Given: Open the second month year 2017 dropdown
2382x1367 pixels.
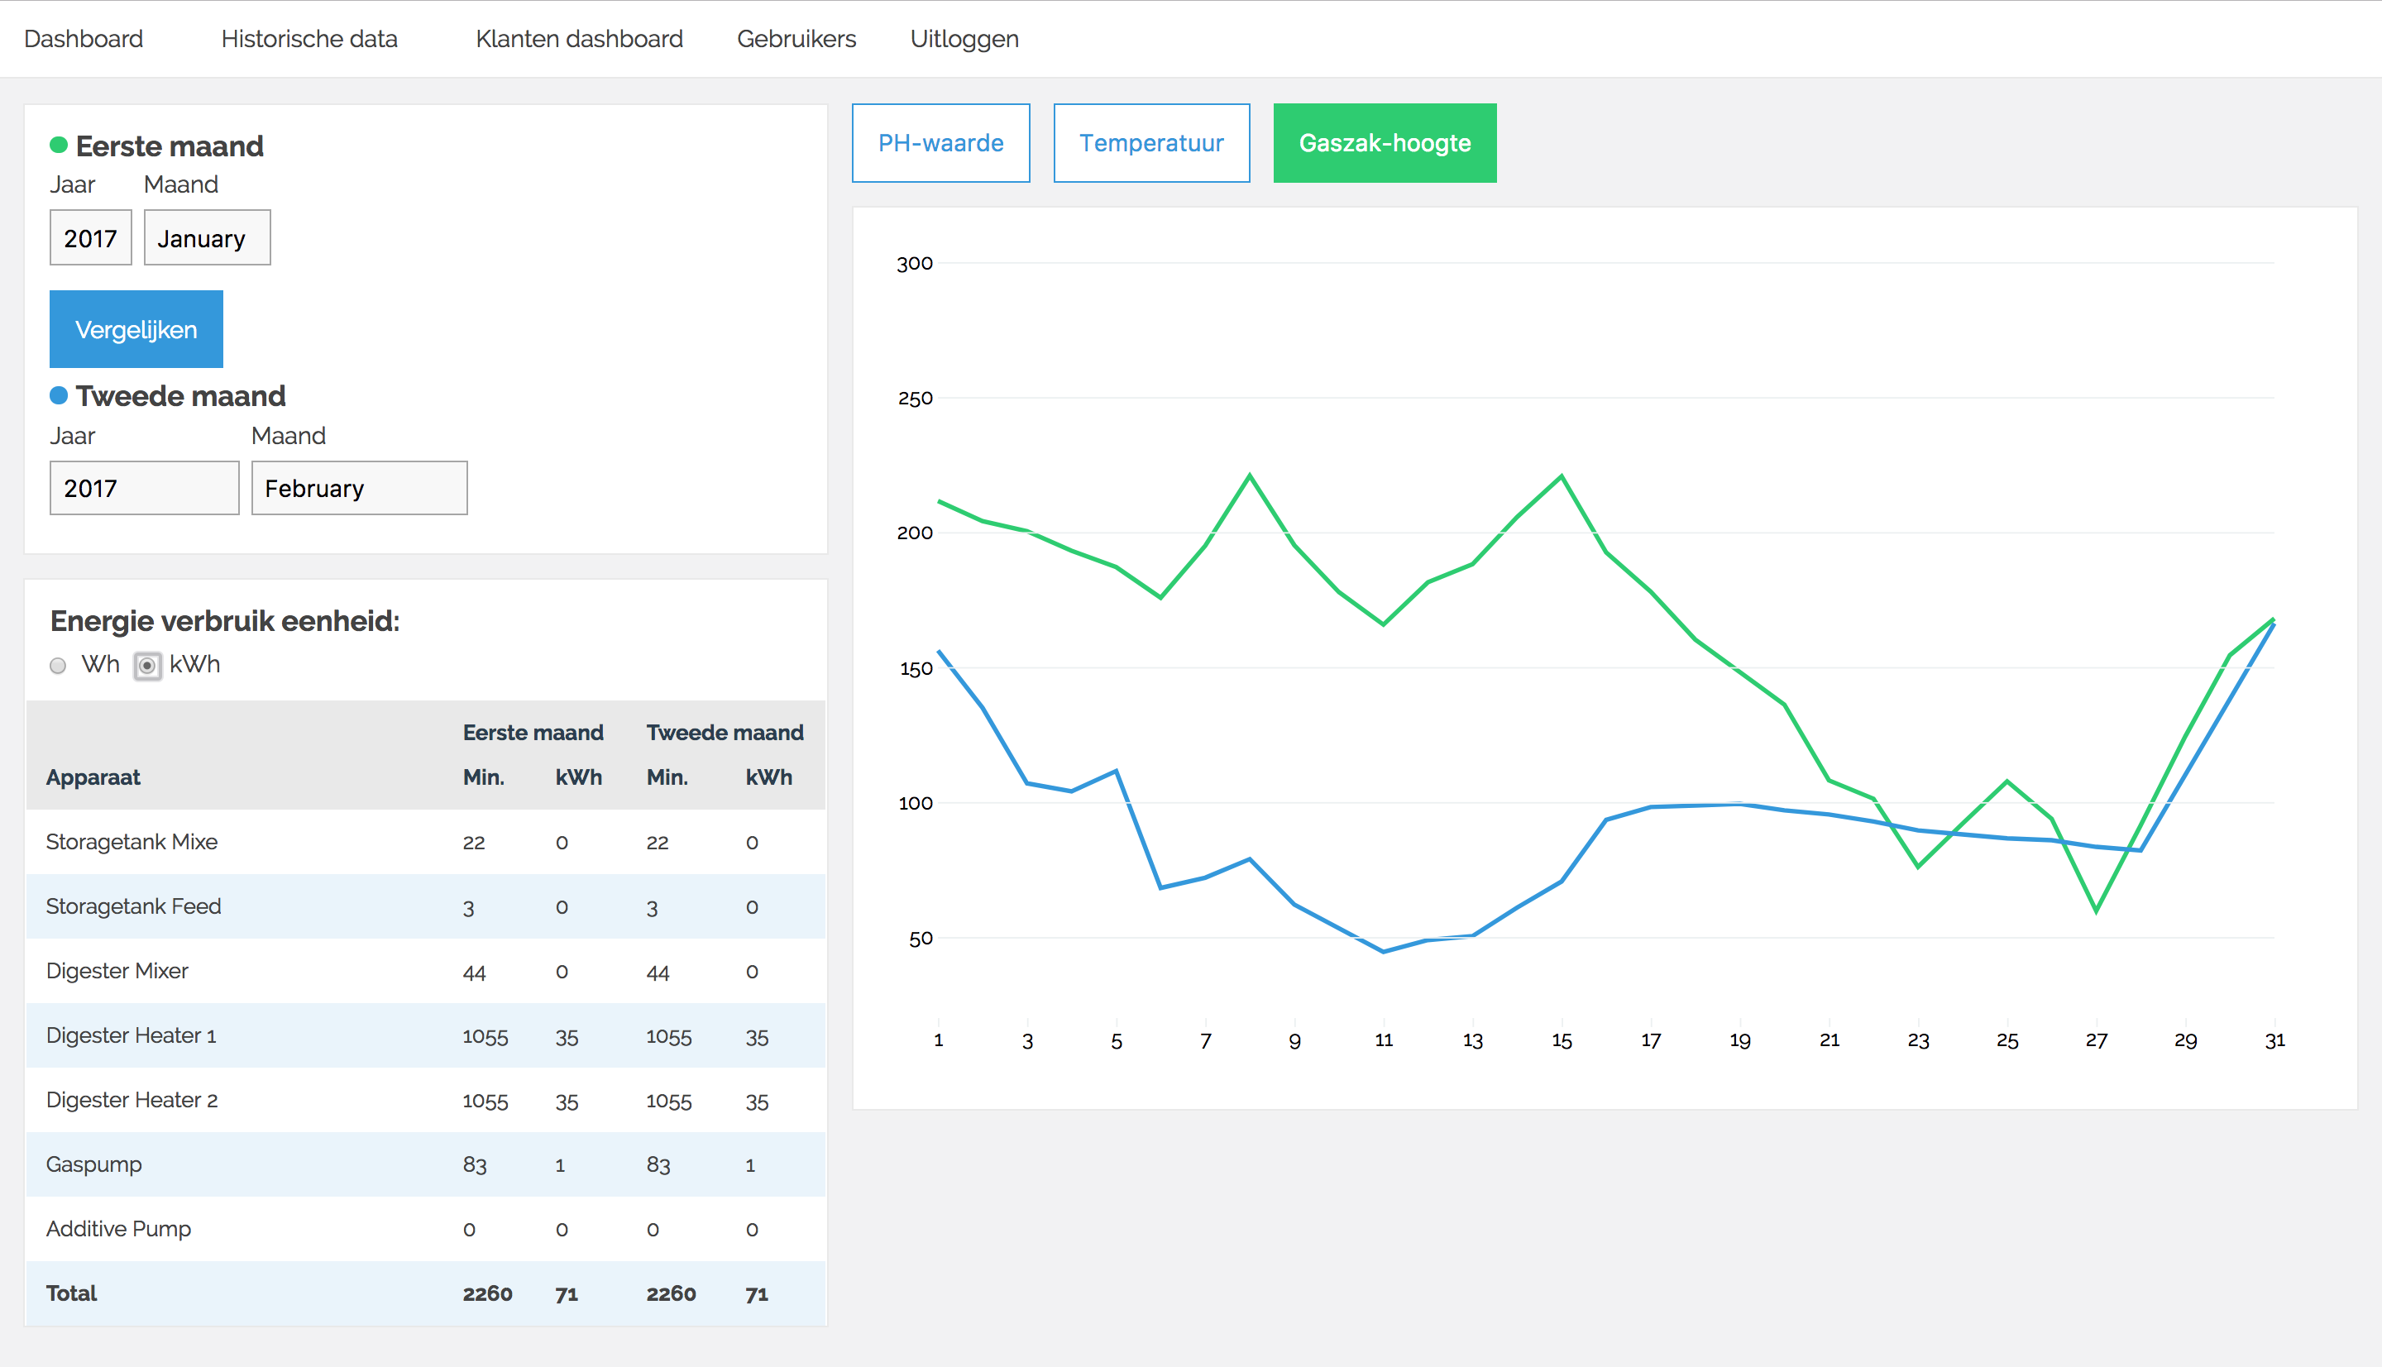Looking at the screenshot, I should coord(144,488).
